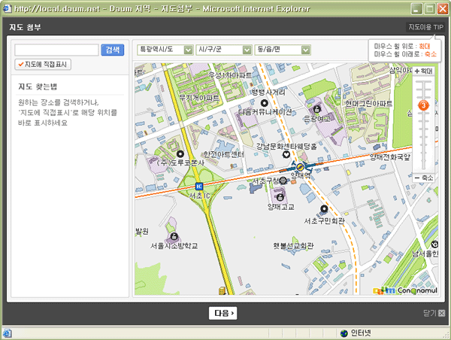Click the 다음 next button

pos(223,313)
